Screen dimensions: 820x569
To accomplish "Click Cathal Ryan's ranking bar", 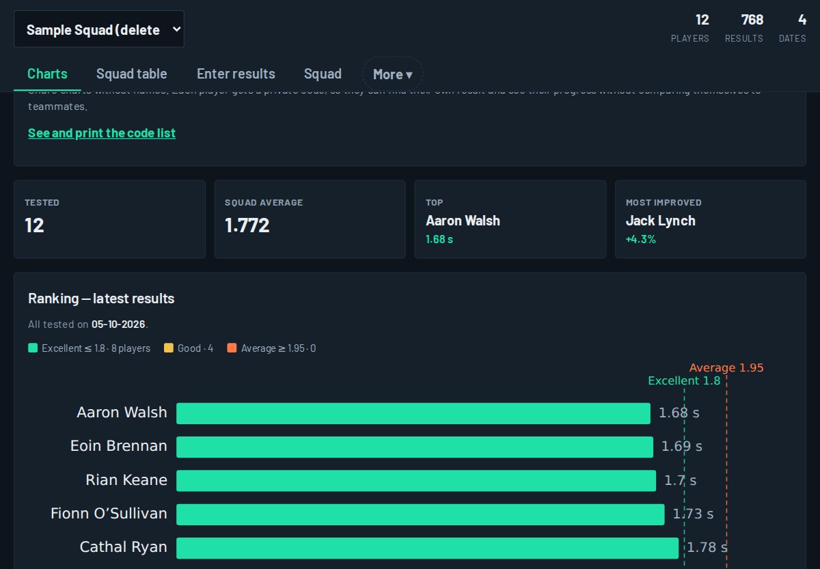I will tap(428, 548).
